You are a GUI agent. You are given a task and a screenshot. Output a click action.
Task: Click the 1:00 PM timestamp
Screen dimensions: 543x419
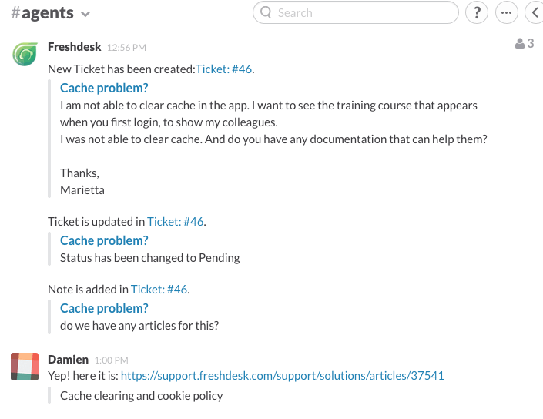point(111,360)
